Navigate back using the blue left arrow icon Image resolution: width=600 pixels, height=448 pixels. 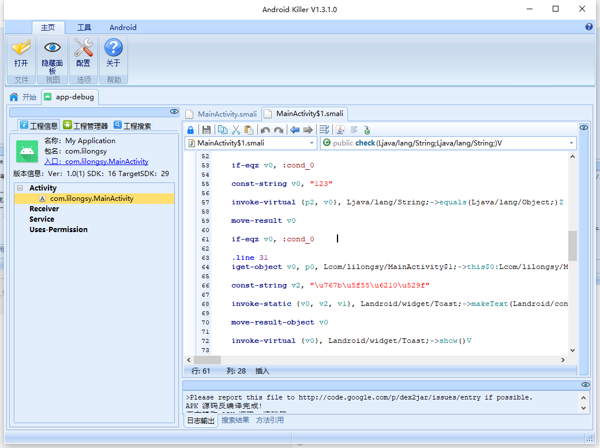294,129
